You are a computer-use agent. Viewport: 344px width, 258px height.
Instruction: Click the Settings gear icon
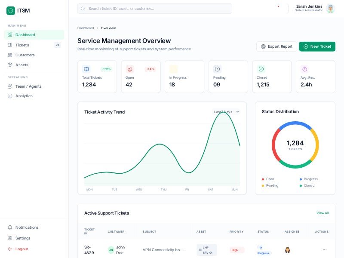coord(11,238)
